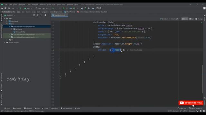Screen dimensions: 206x115
Task: Open the Build menu
Action: (x=49, y=4)
